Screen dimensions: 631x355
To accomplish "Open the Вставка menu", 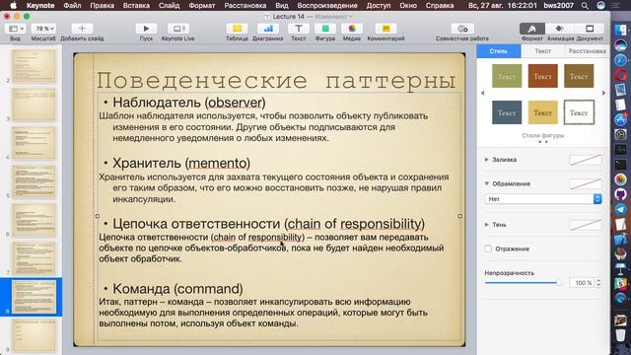I will (x=136, y=6).
